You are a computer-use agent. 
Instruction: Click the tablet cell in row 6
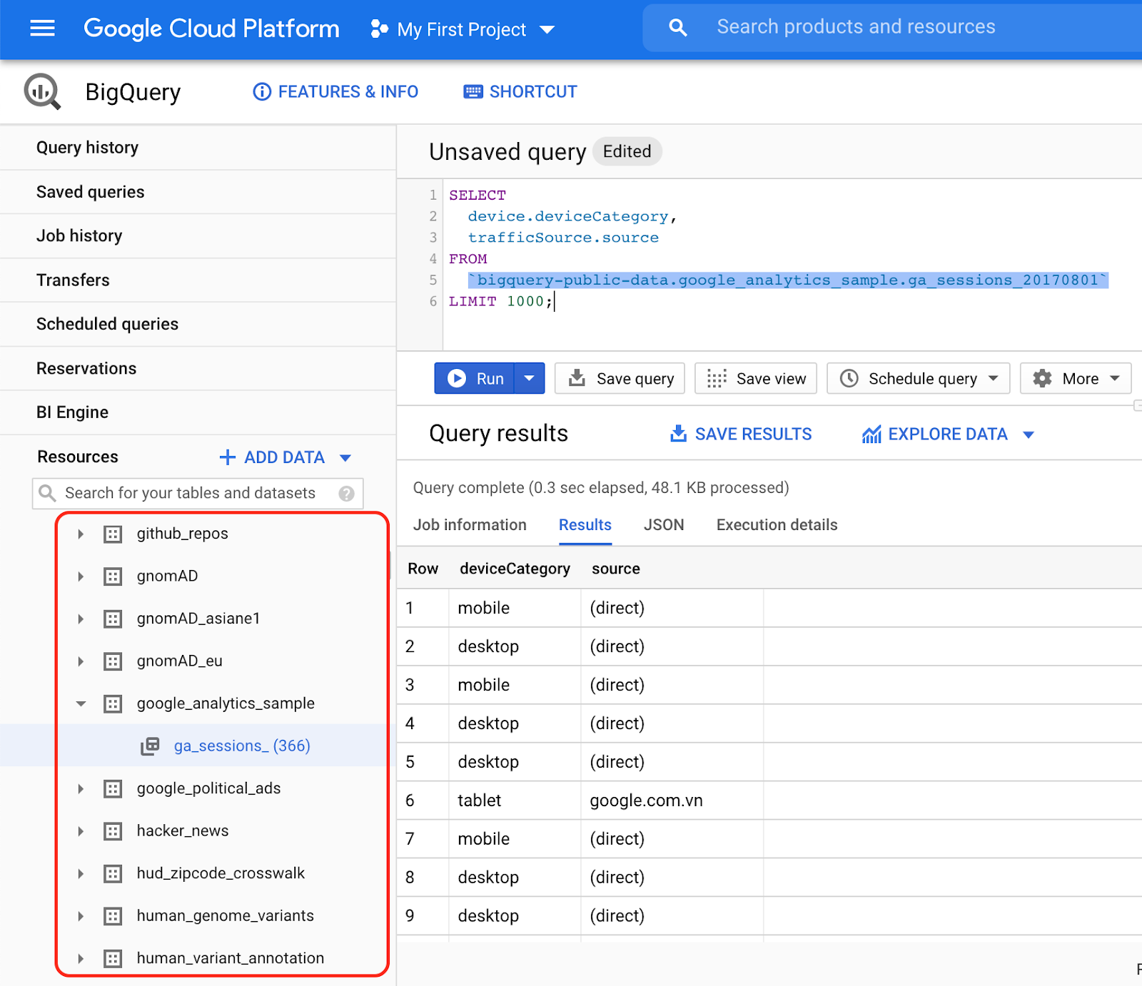coord(480,801)
